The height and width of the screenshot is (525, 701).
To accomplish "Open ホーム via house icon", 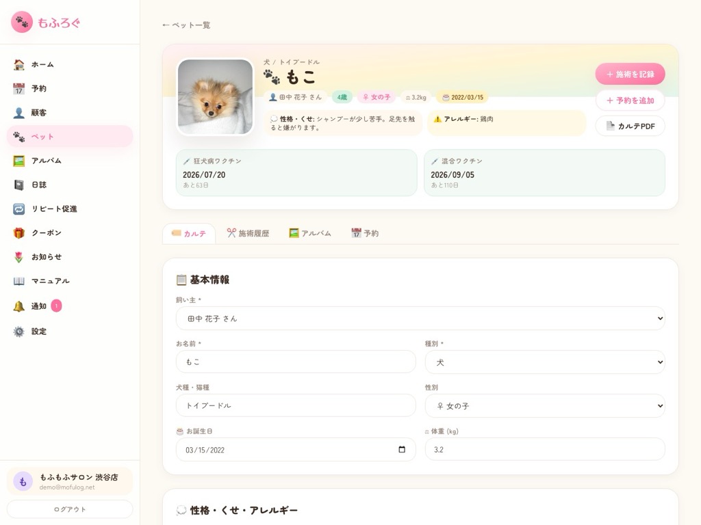I will click(x=18, y=65).
